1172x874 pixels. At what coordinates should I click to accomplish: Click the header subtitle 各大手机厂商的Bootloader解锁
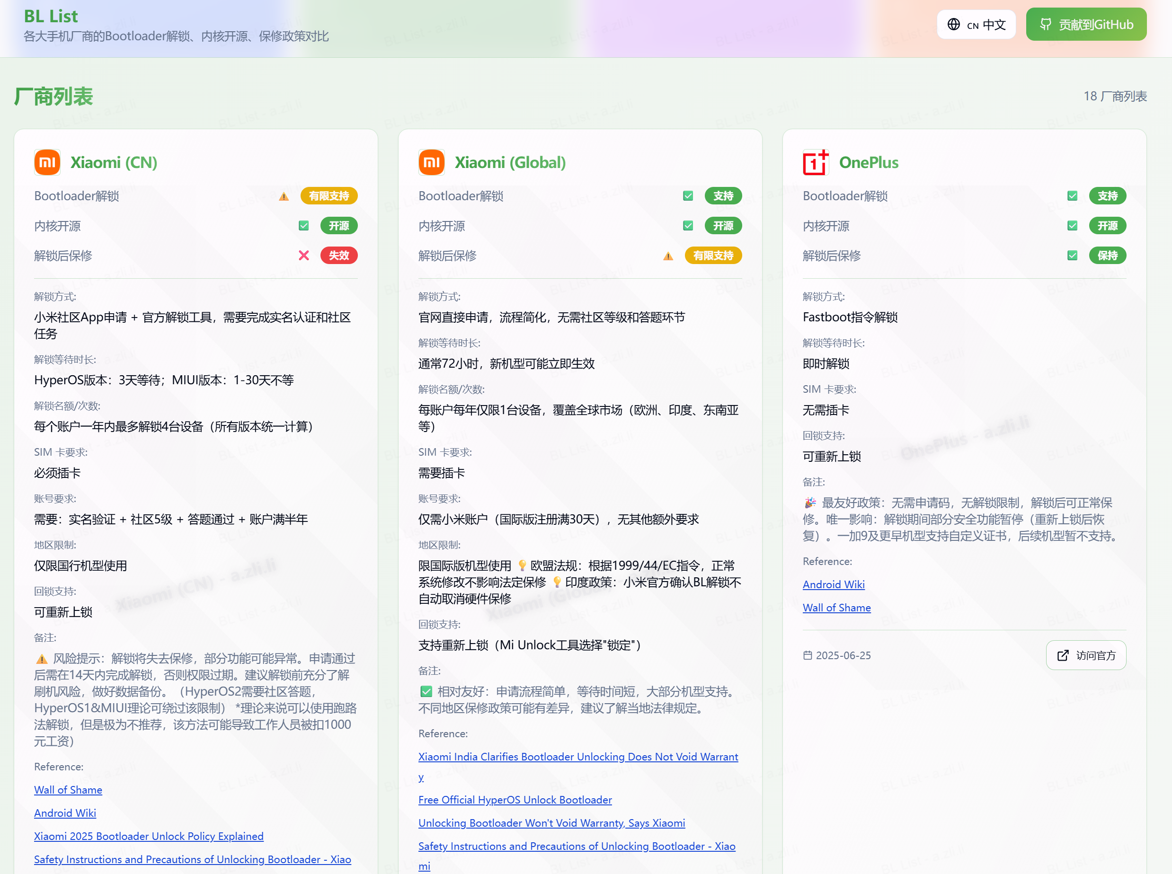pyautogui.click(x=176, y=36)
